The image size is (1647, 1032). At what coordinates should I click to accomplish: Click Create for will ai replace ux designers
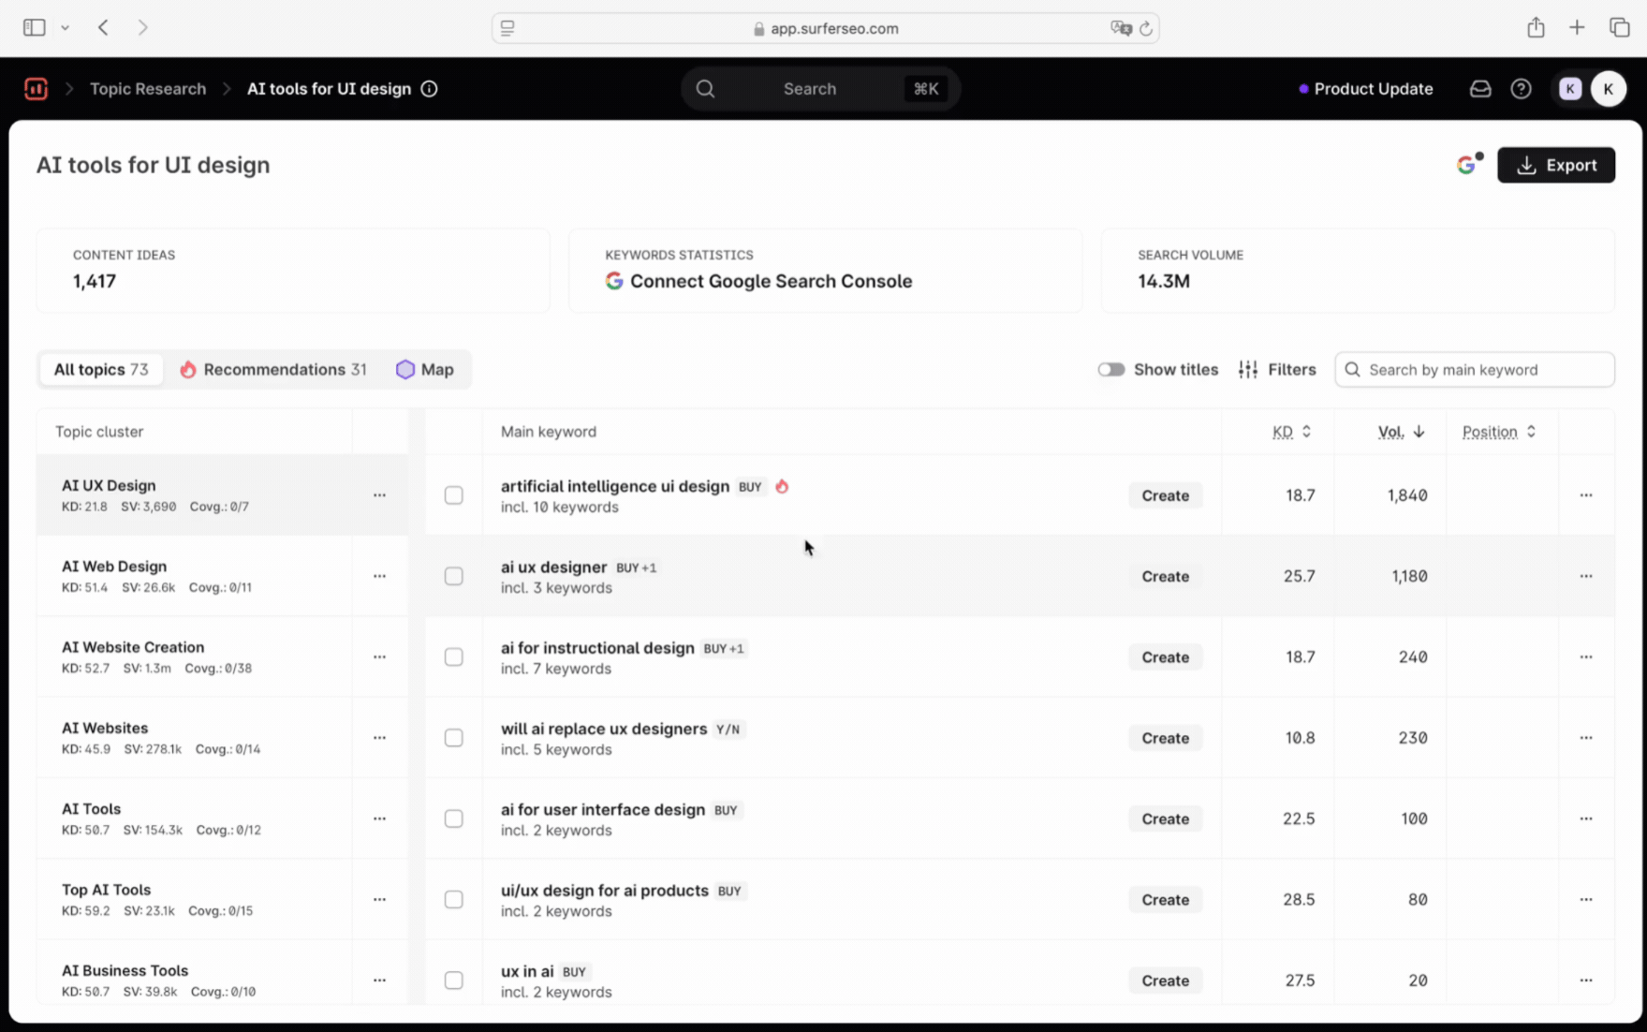pos(1165,738)
